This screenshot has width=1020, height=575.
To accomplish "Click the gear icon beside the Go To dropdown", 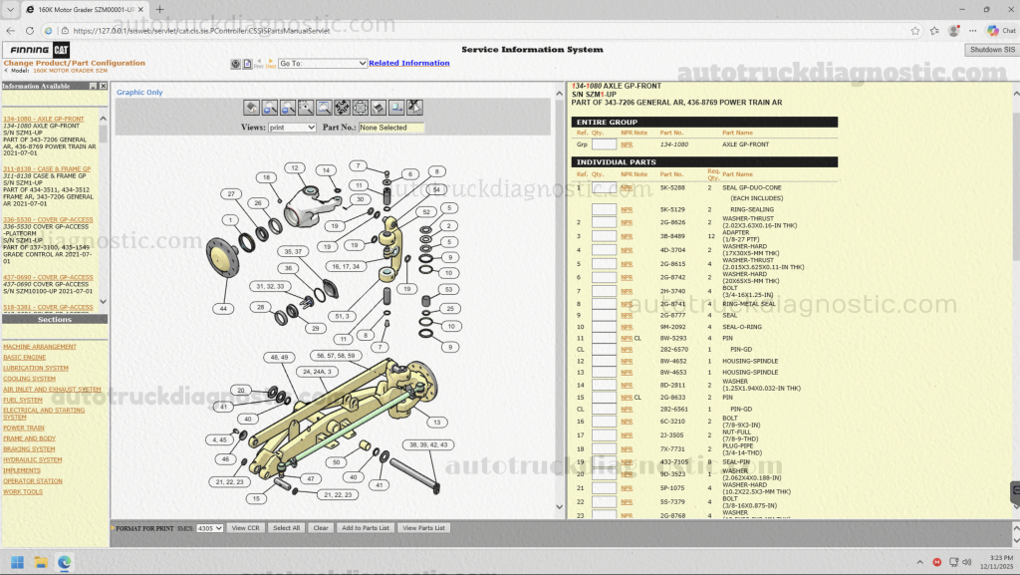I will pyautogui.click(x=235, y=64).
